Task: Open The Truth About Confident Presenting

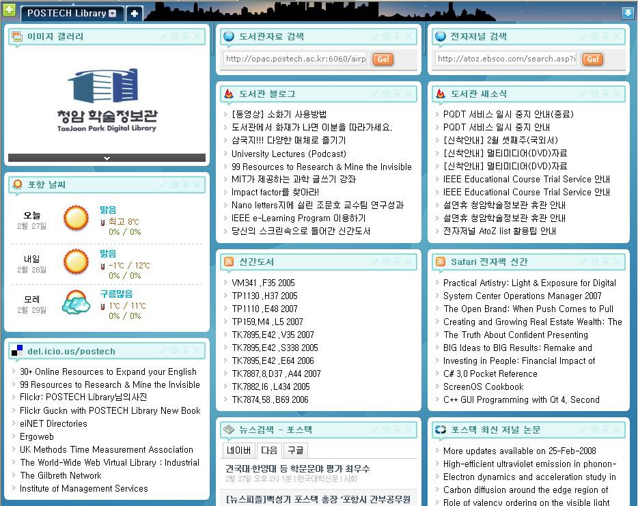Action: (x=516, y=335)
